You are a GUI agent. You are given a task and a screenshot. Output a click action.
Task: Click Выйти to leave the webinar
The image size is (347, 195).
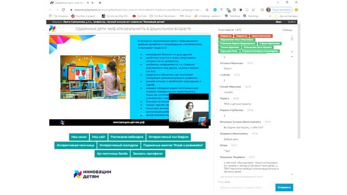pyautogui.click(x=292, y=22)
